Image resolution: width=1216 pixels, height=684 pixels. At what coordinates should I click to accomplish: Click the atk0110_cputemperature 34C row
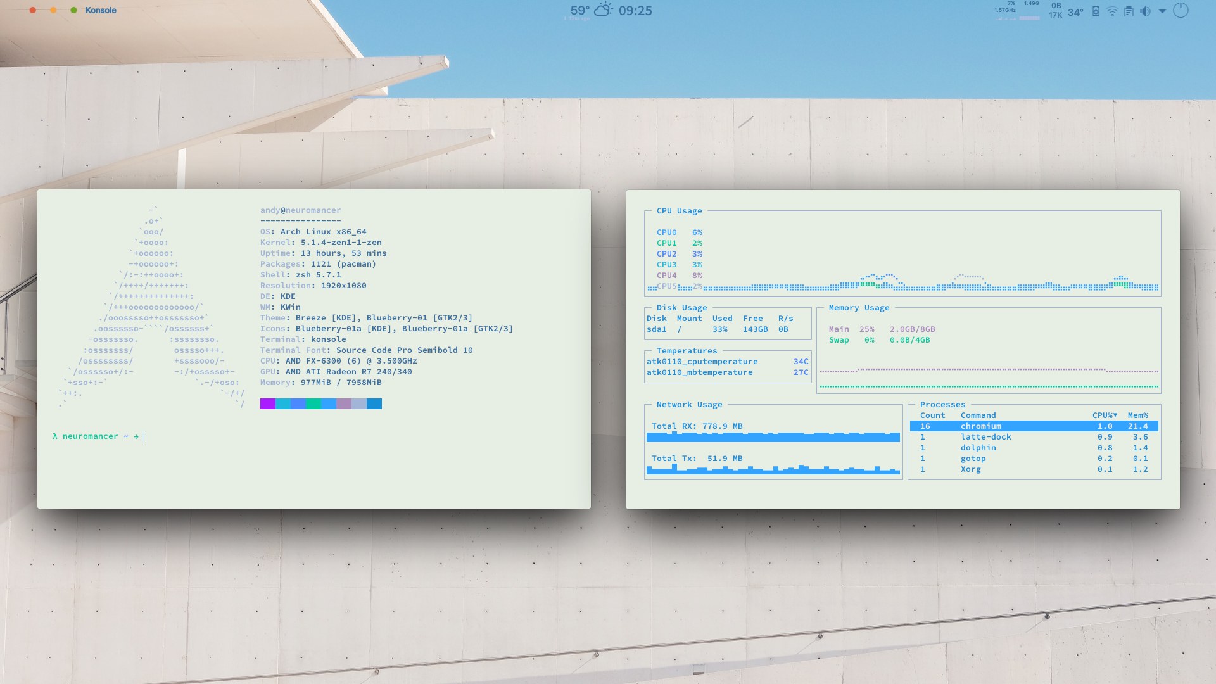coord(727,362)
